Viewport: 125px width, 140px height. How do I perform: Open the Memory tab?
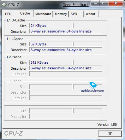coord(61,14)
